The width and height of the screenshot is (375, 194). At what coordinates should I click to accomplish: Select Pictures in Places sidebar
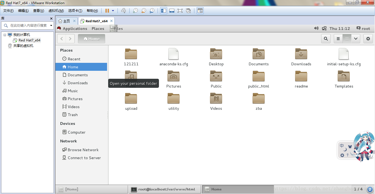pos(81,99)
